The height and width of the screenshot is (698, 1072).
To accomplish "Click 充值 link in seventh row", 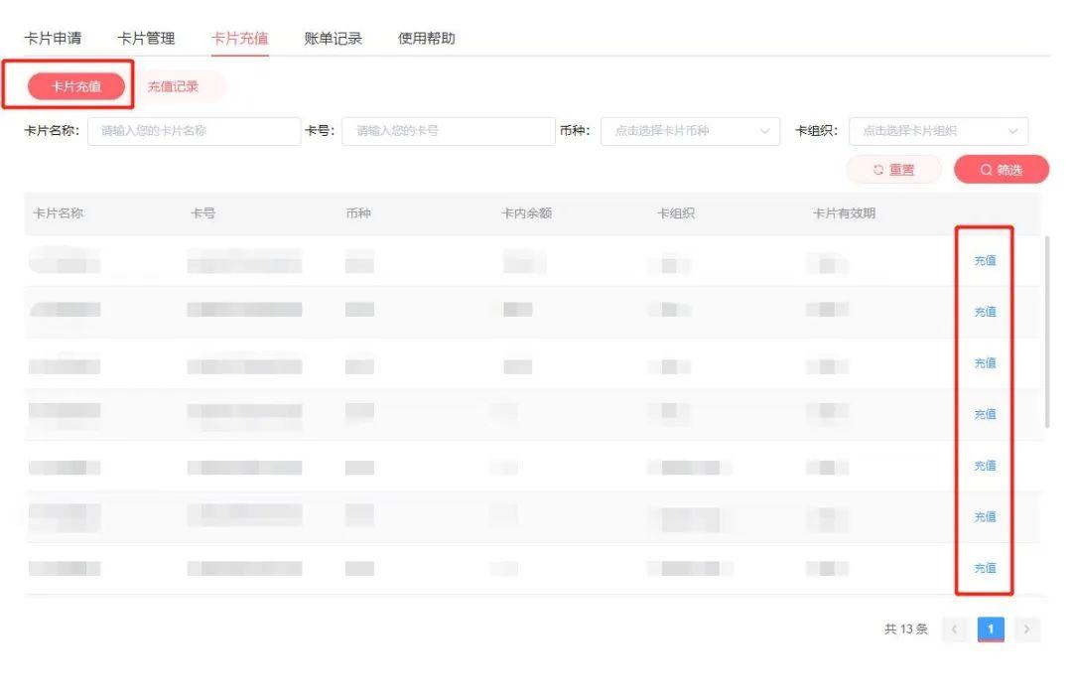I will pyautogui.click(x=985, y=568).
